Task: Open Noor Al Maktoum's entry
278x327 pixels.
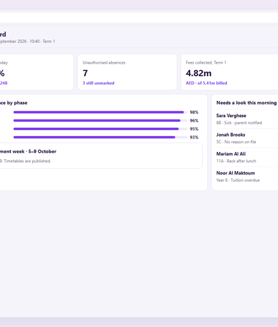Action: point(247,177)
